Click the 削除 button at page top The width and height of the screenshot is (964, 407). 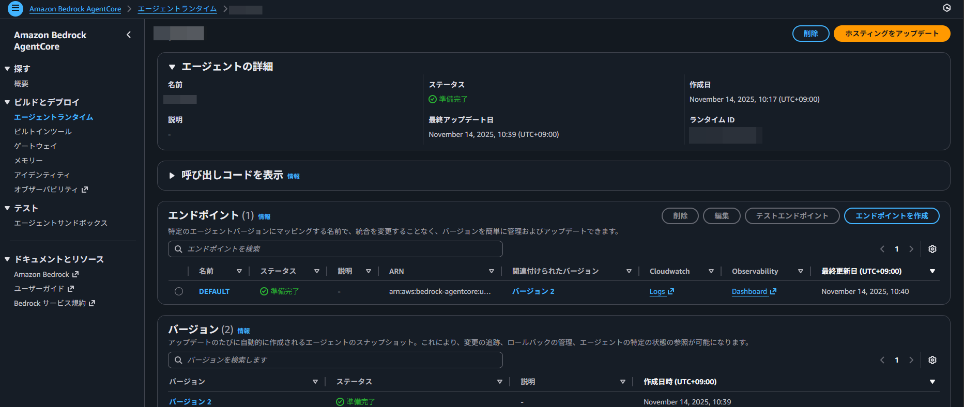811,34
